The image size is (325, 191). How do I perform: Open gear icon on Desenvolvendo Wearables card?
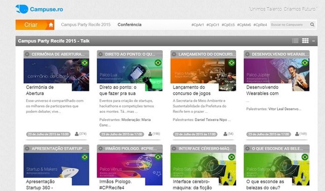(247, 54)
